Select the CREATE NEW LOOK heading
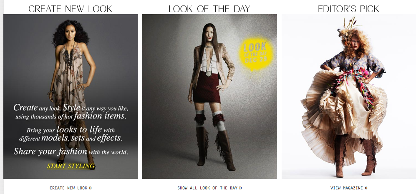416x194 pixels. [x=70, y=8]
